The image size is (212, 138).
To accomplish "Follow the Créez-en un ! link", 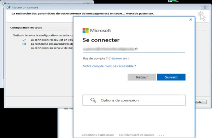I will coord(119,58).
